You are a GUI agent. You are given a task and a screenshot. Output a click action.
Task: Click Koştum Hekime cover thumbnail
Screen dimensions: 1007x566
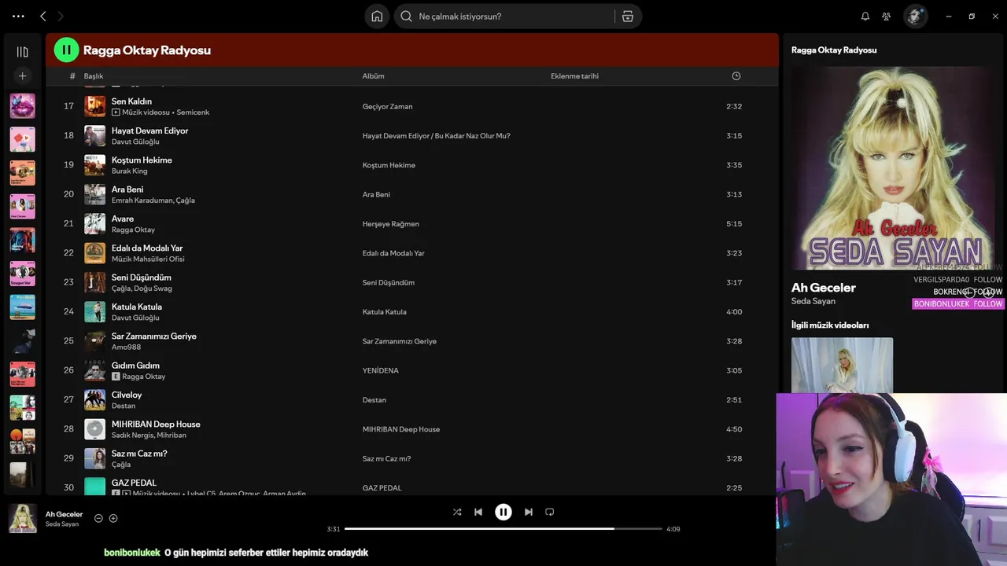pos(95,165)
